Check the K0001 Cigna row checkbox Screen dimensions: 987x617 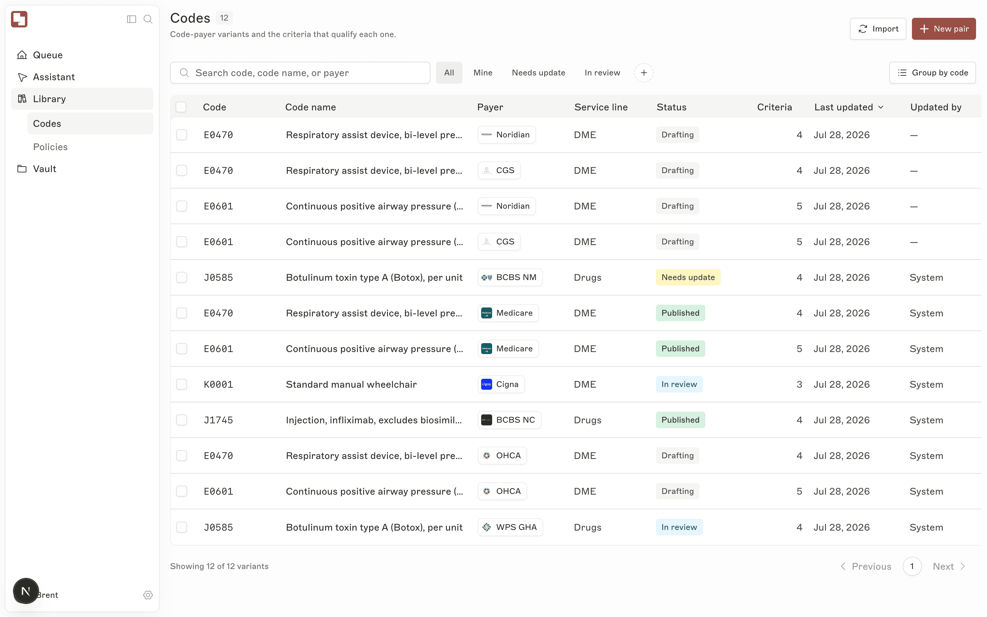click(x=182, y=384)
